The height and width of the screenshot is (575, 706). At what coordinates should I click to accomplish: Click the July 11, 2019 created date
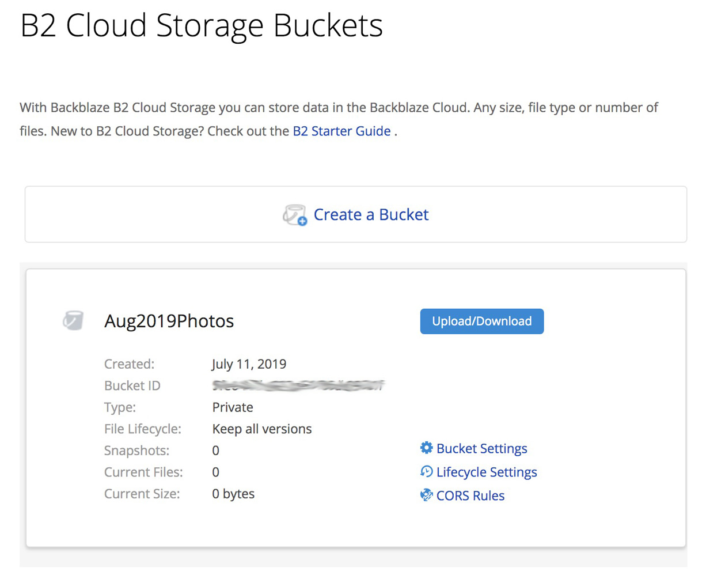pos(249,364)
